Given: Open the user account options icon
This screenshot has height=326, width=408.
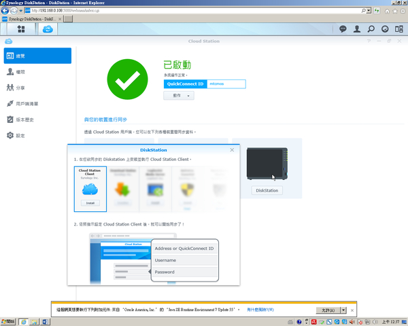Looking at the screenshot, I should (x=357, y=29).
